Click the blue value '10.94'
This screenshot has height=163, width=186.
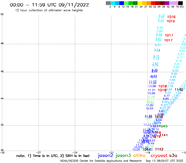[x=150, y=108]
